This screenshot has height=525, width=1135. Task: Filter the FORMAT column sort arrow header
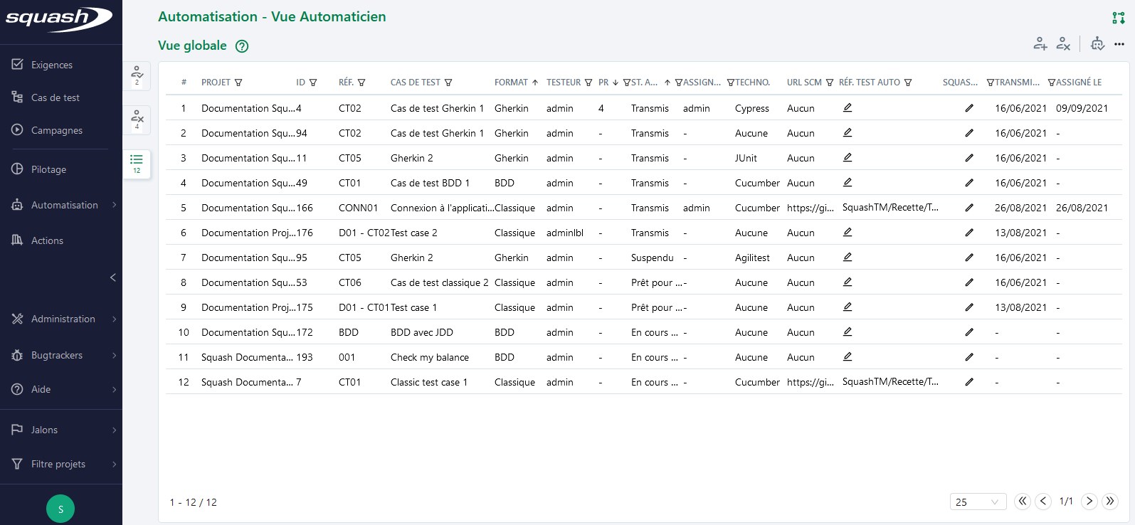(534, 83)
